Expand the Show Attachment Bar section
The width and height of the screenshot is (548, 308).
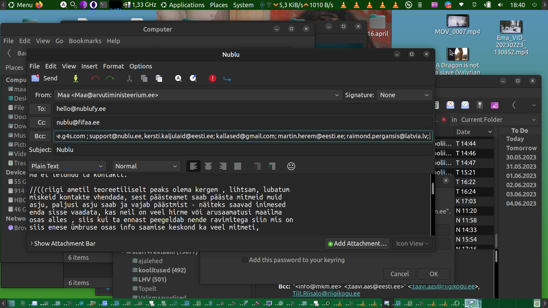point(63,244)
